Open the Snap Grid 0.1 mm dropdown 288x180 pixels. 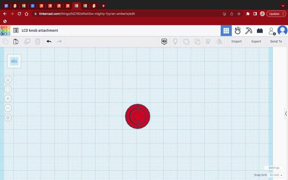pos(276,175)
